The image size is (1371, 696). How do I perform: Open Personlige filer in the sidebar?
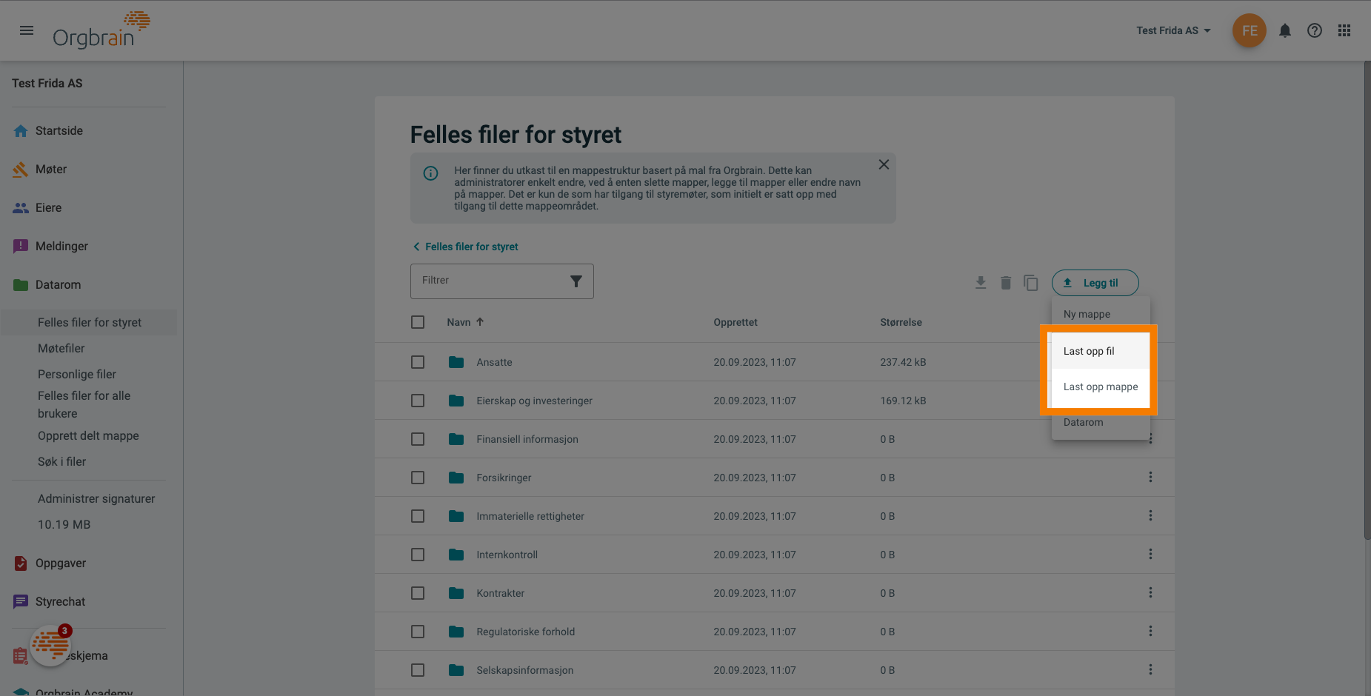point(77,375)
